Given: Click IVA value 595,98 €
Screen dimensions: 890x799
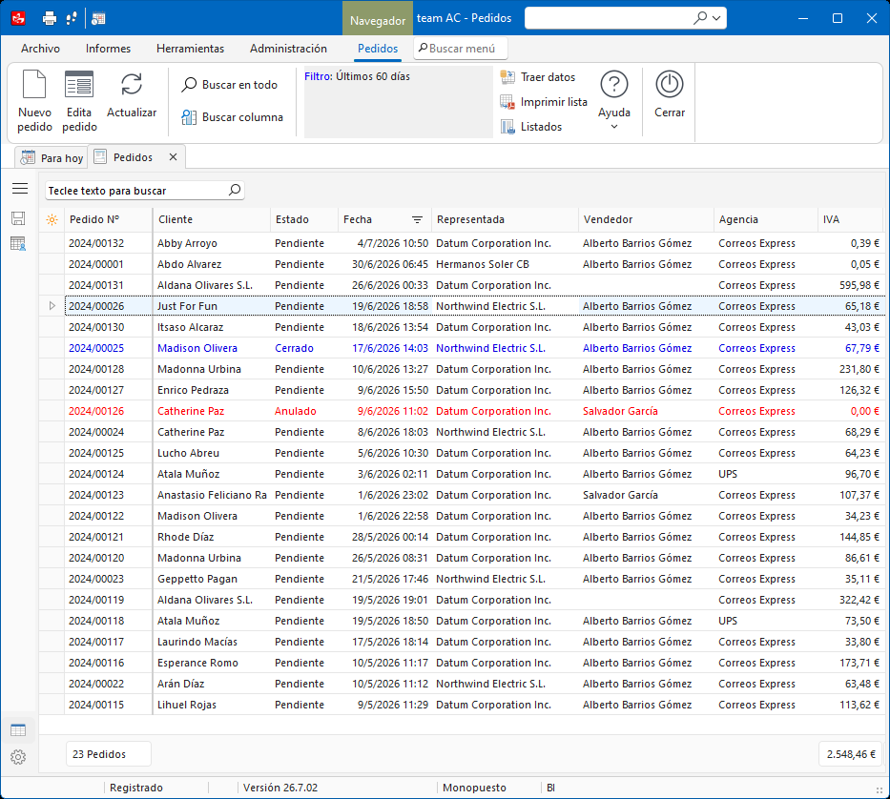Looking at the screenshot, I should pyautogui.click(x=859, y=285).
